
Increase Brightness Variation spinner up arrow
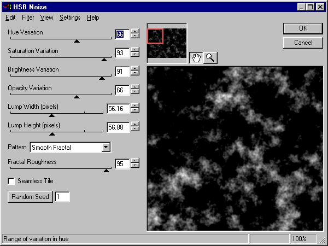pyautogui.click(x=135, y=69)
